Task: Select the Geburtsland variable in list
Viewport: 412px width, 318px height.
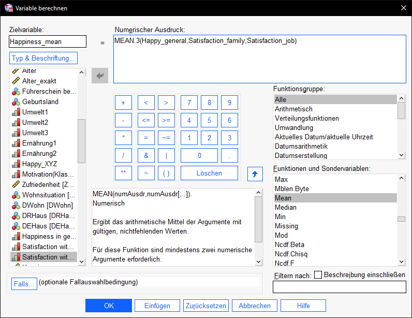Action: pos(43,102)
